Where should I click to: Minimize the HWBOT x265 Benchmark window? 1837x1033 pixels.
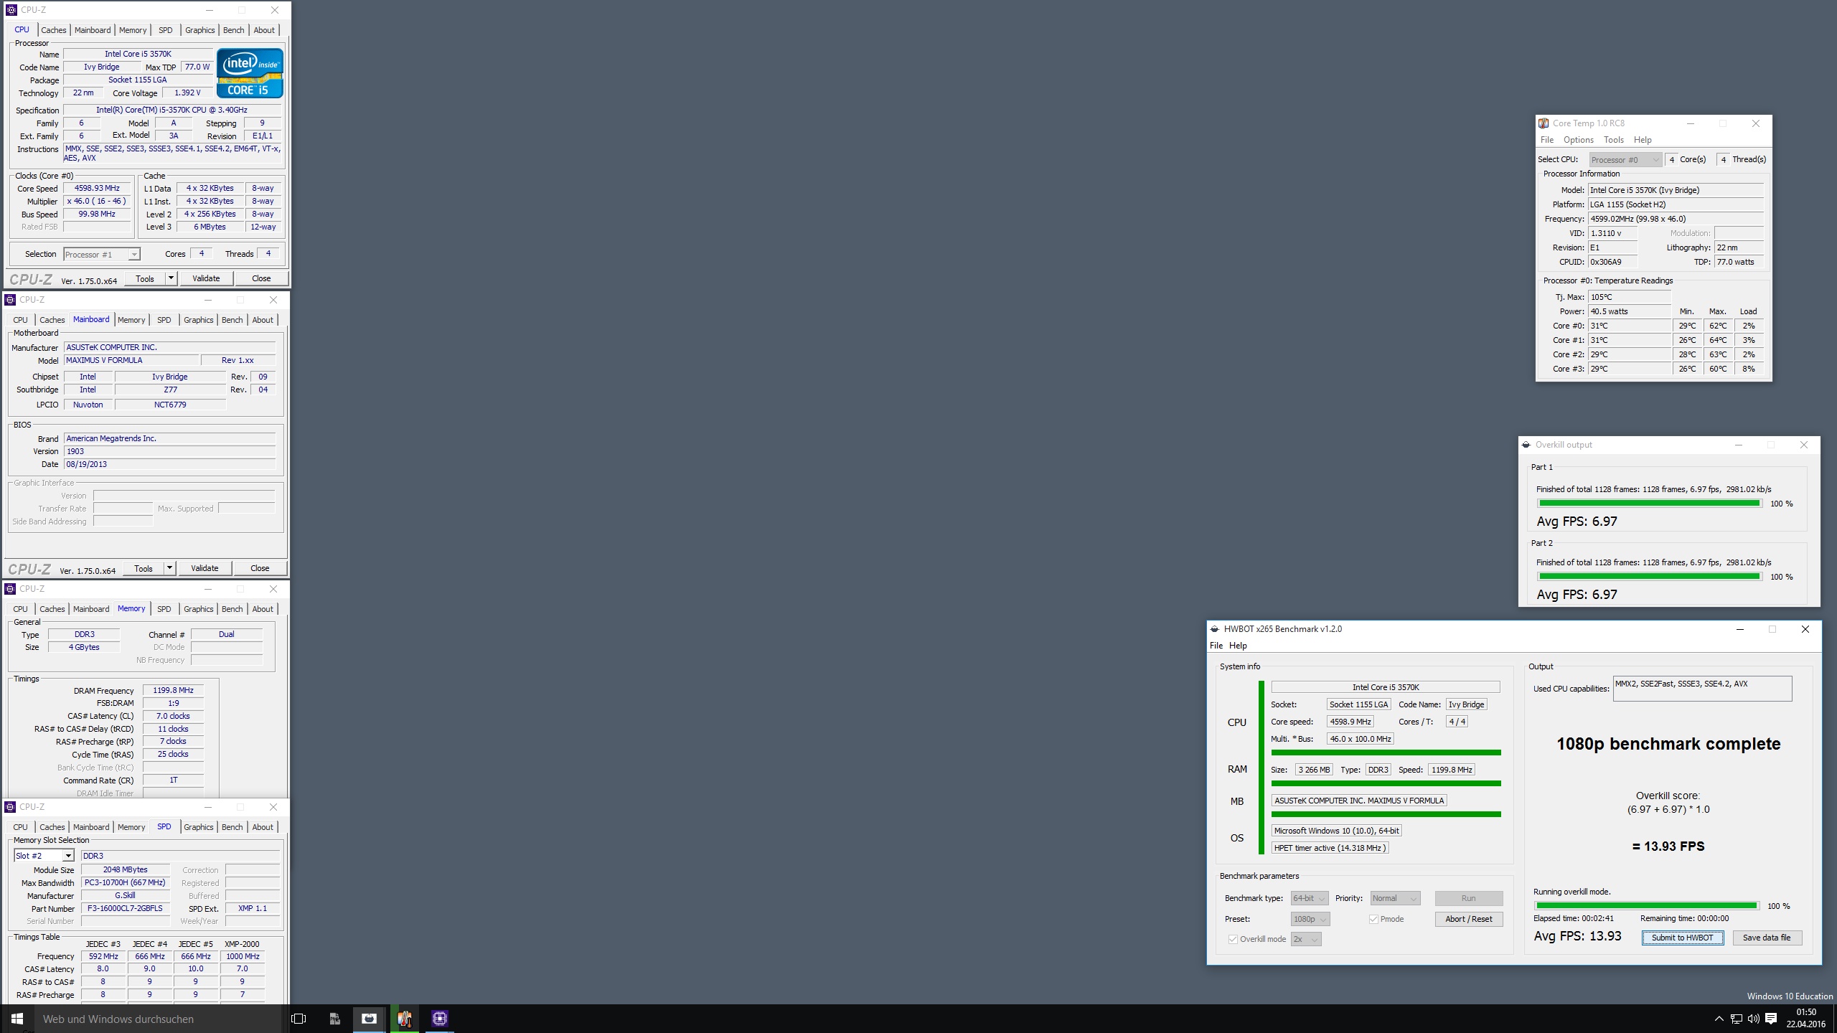point(1739,629)
